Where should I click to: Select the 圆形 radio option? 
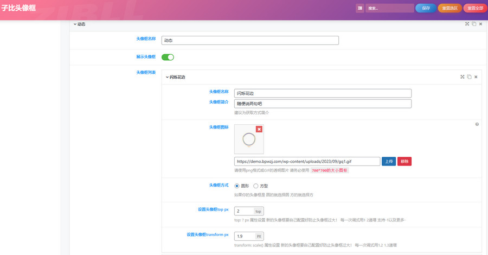(237, 186)
